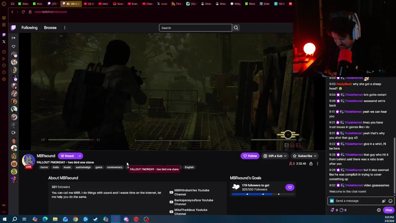Expand the Gift a Sub dropdown
The height and width of the screenshot is (223, 396).
click(275, 156)
